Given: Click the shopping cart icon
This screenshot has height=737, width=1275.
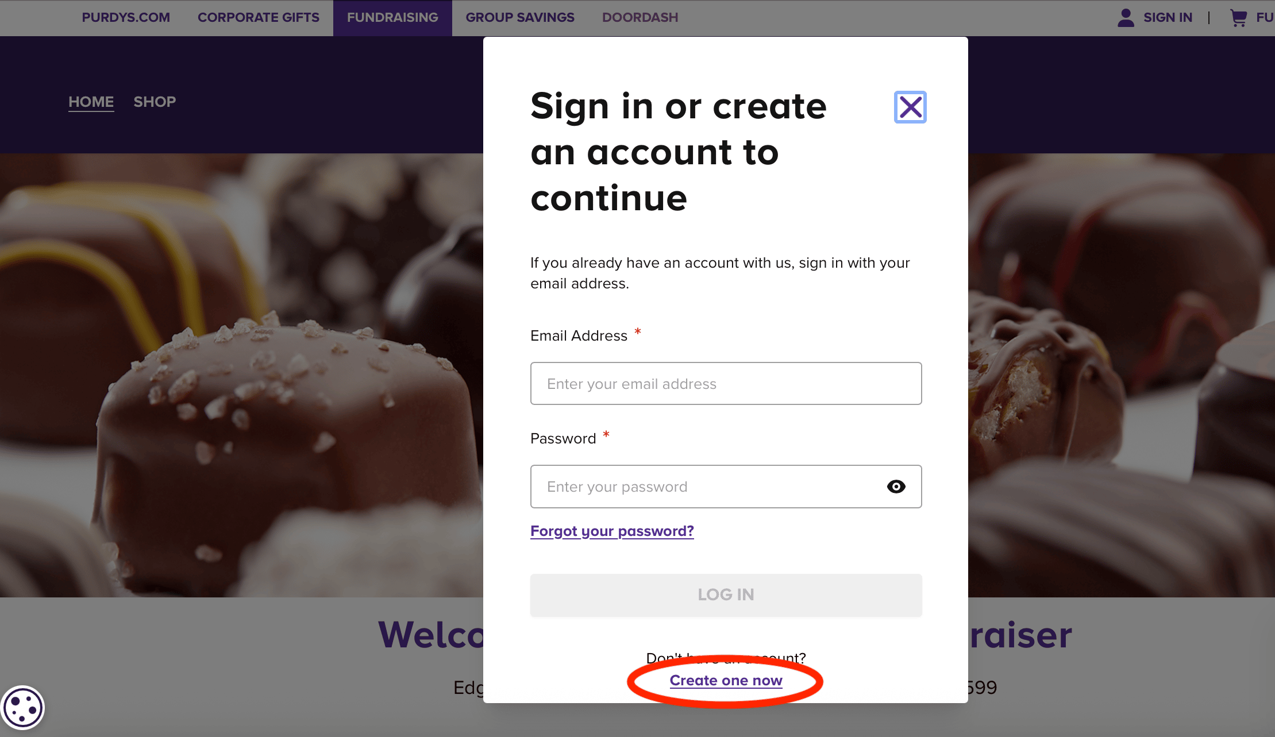Looking at the screenshot, I should tap(1238, 18).
